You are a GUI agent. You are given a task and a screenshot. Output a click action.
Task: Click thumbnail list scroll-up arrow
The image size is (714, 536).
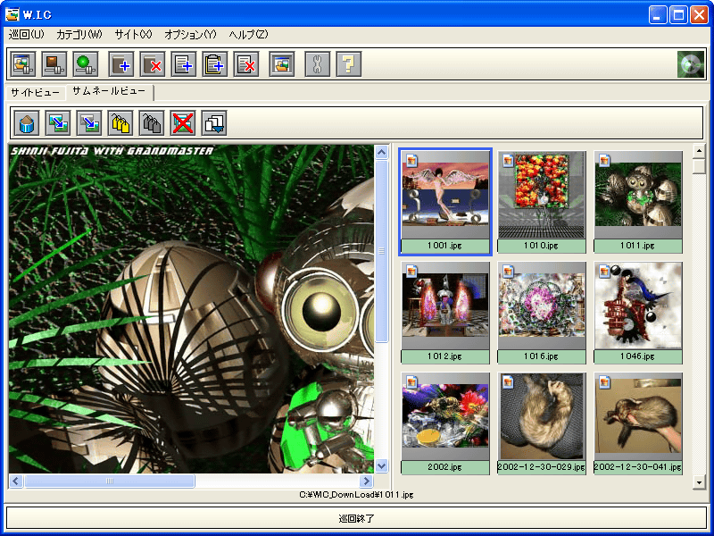pos(699,151)
